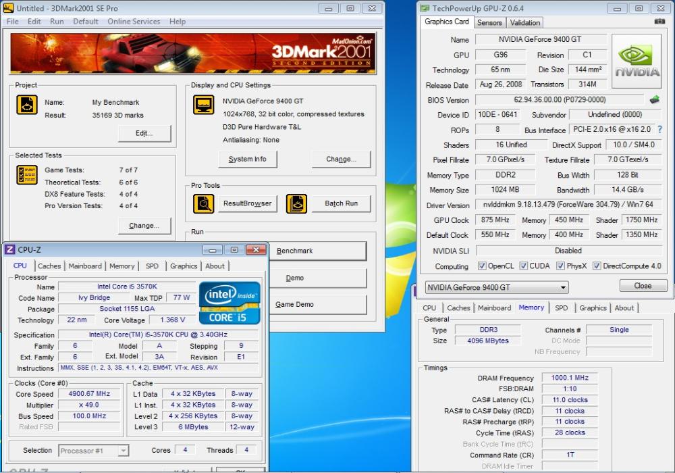Viewport: 675px width, 473px height.
Task: Start the Benchmark run button
Action: pos(318,251)
